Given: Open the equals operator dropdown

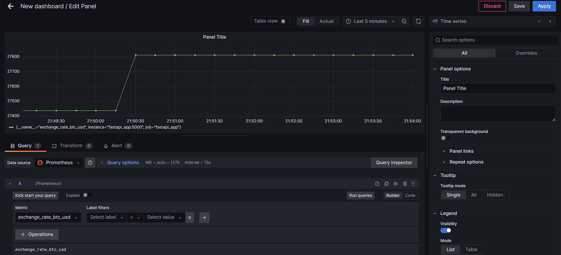Looking at the screenshot, I should click(x=135, y=217).
